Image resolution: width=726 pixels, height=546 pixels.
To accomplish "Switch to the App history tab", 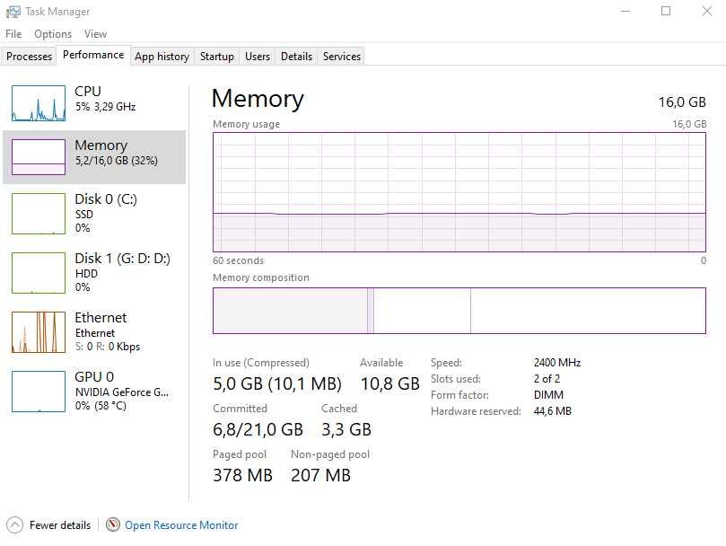I will (162, 56).
